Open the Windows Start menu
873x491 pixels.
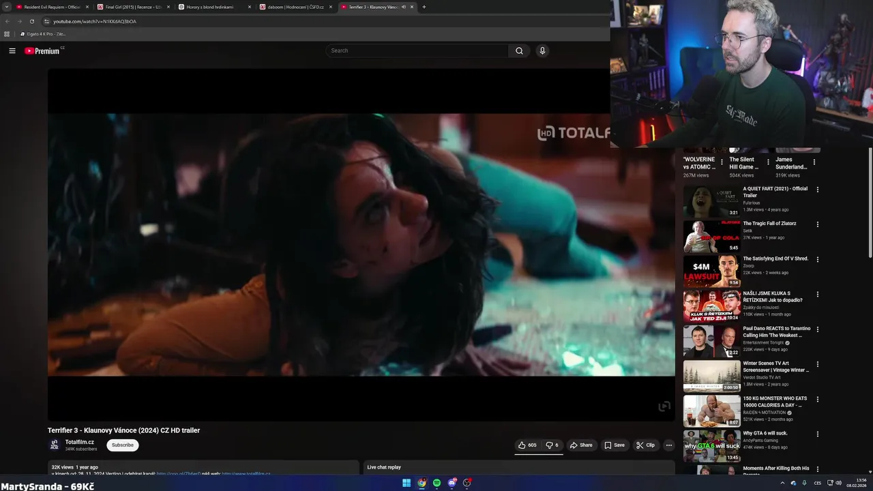[406, 483]
